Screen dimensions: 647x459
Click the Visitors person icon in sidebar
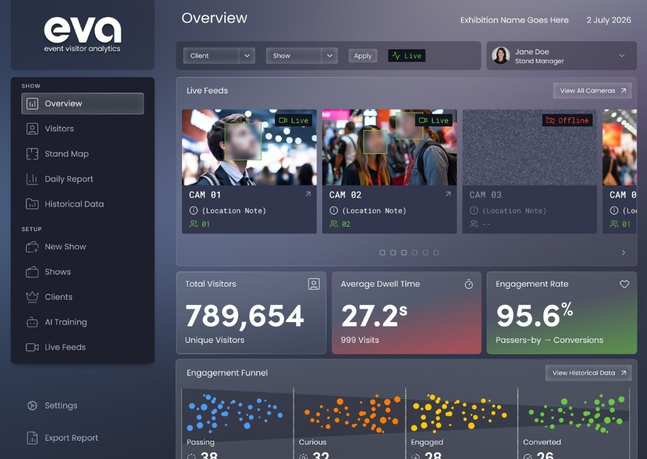[32, 129]
